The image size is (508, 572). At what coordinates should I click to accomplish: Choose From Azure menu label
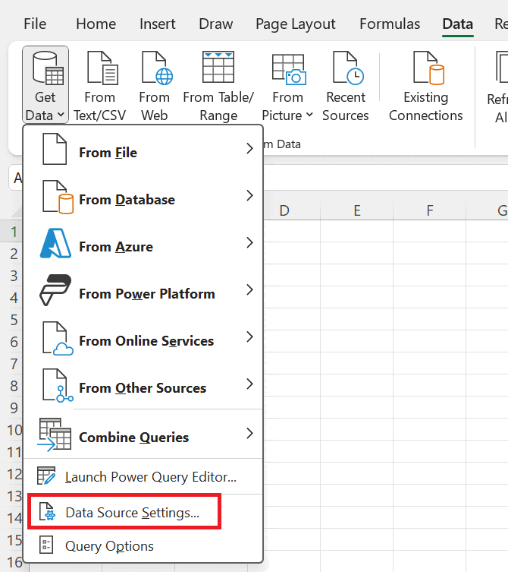116,247
